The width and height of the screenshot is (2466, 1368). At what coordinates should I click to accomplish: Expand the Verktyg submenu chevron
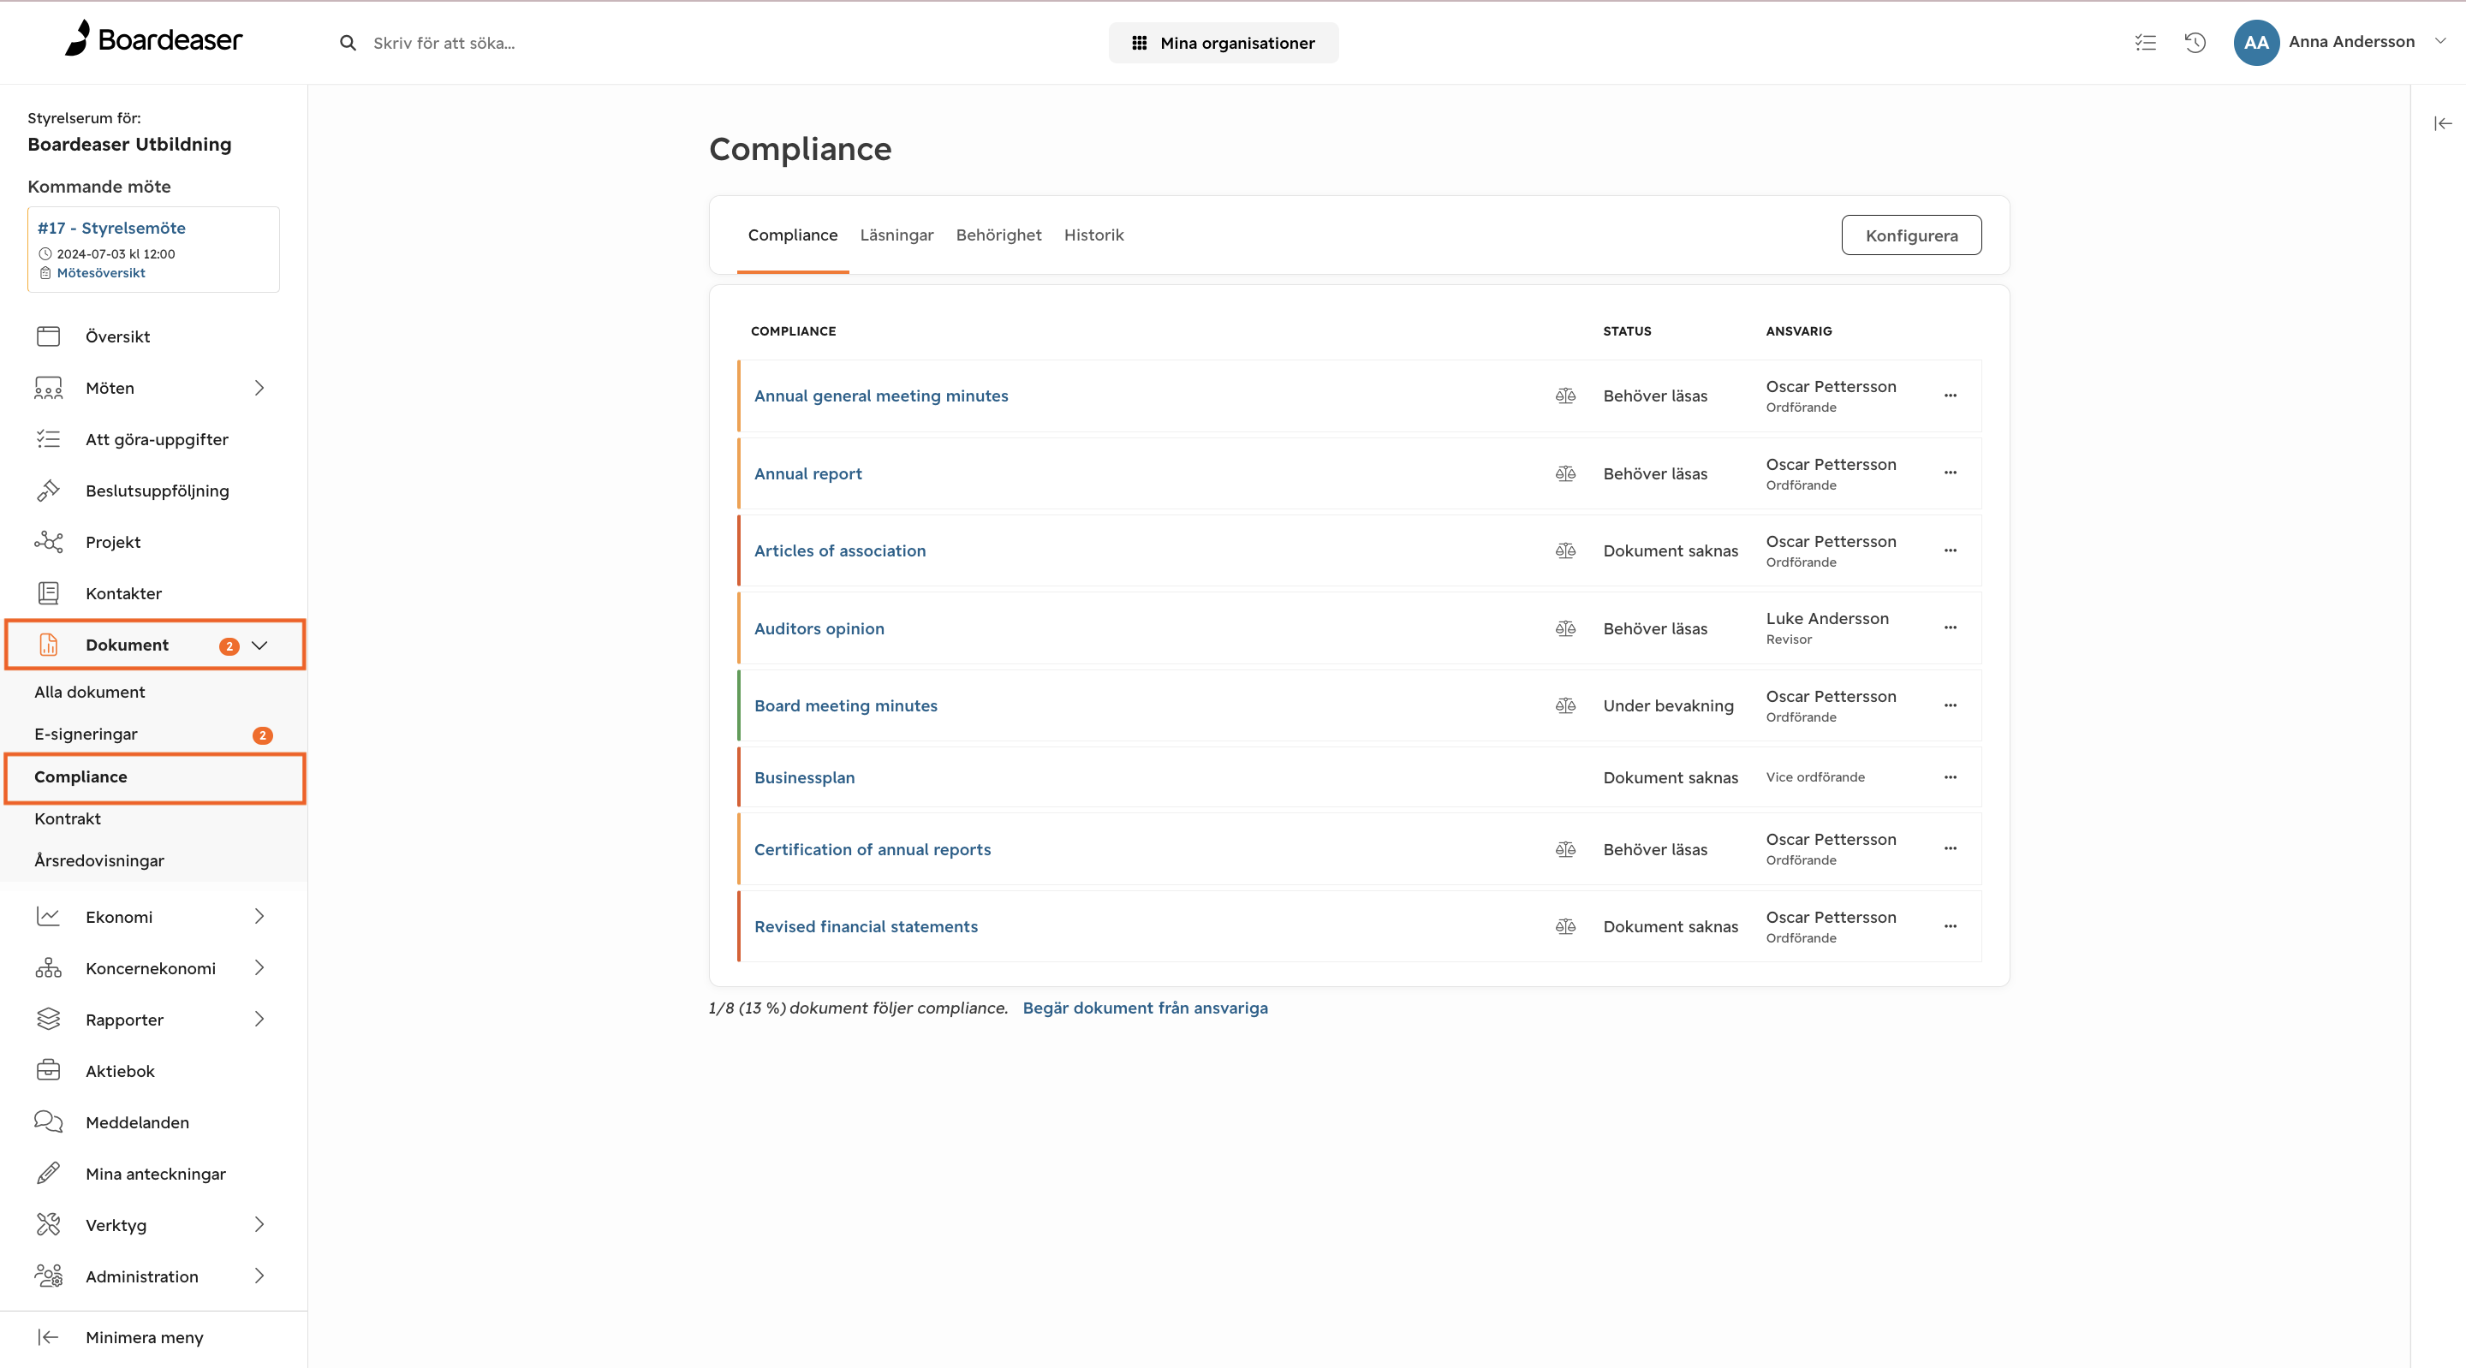coord(259,1224)
